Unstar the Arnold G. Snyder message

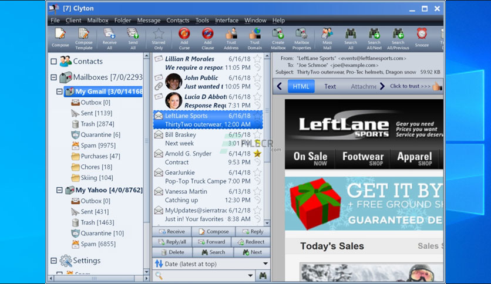[257, 153]
